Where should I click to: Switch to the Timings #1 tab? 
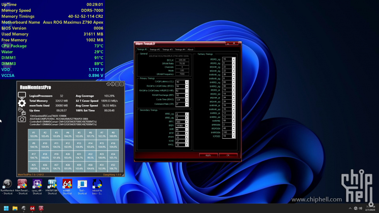coord(142,49)
